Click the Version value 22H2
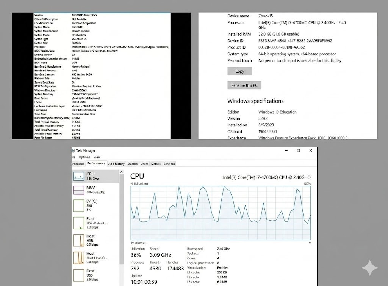Image resolution: width=388 pixels, height=286 pixels. [x=263, y=119]
